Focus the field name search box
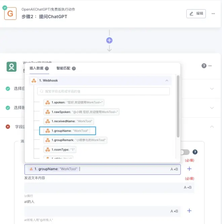 coord(104,91)
